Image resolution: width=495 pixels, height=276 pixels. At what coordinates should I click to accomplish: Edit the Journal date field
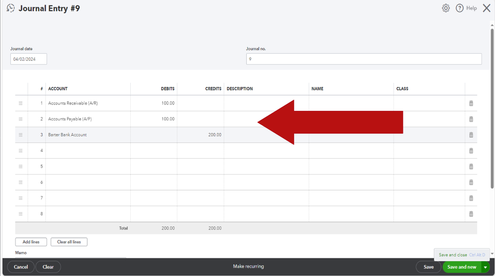click(28, 59)
